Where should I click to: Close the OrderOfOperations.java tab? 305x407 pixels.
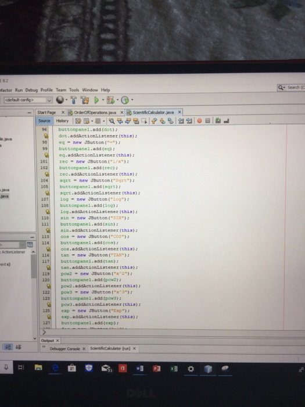(x=121, y=112)
